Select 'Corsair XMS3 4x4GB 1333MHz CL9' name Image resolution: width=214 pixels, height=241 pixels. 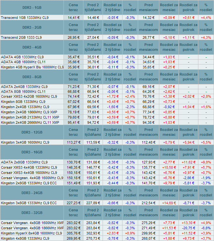29,167
